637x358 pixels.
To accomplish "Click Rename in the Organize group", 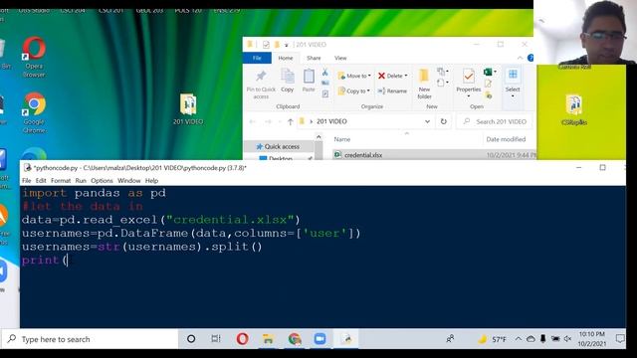I will click(x=392, y=90).
